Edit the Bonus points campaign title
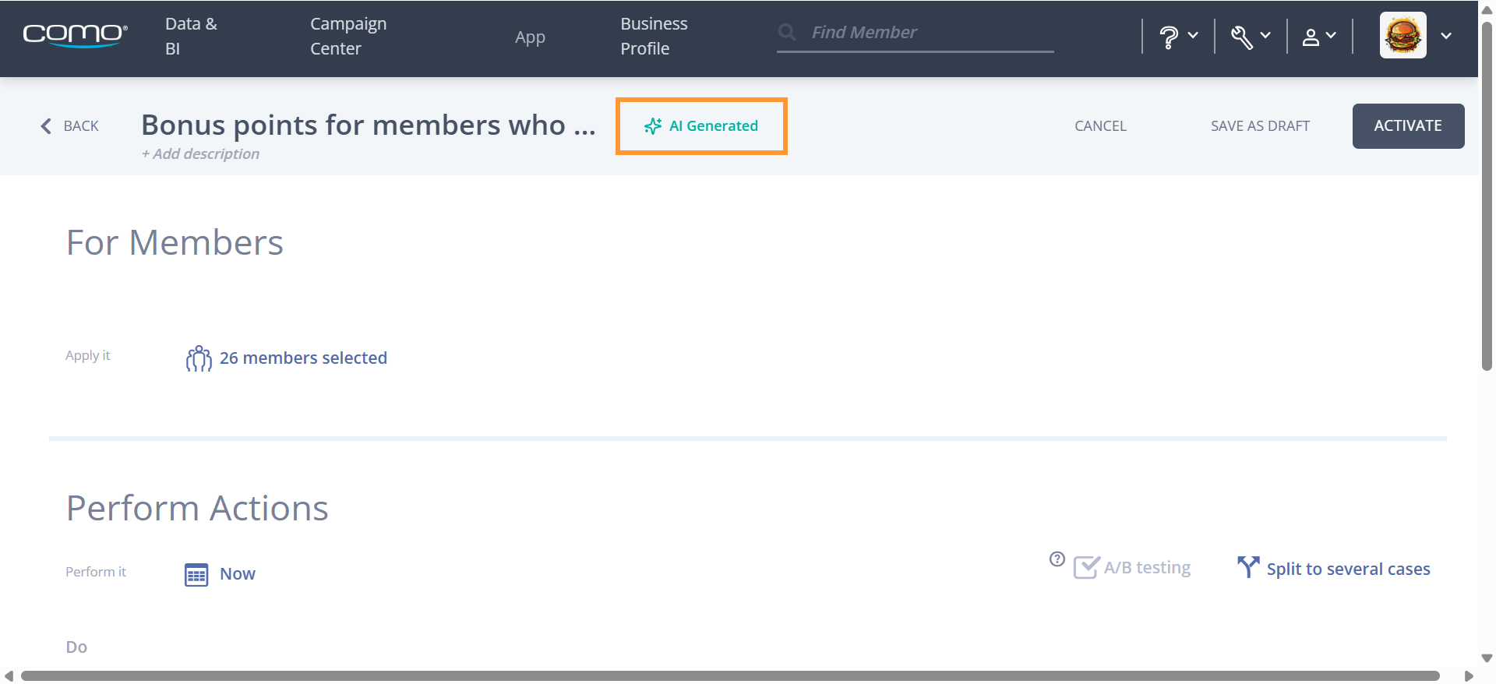Viewport: 1496px width, 684px height. click(x=369, y=125)
